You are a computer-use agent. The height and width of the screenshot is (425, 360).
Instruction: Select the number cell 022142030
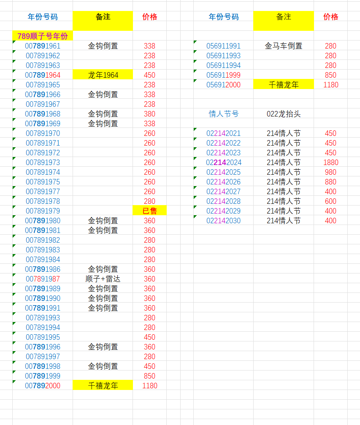click(x=223, y=221)
